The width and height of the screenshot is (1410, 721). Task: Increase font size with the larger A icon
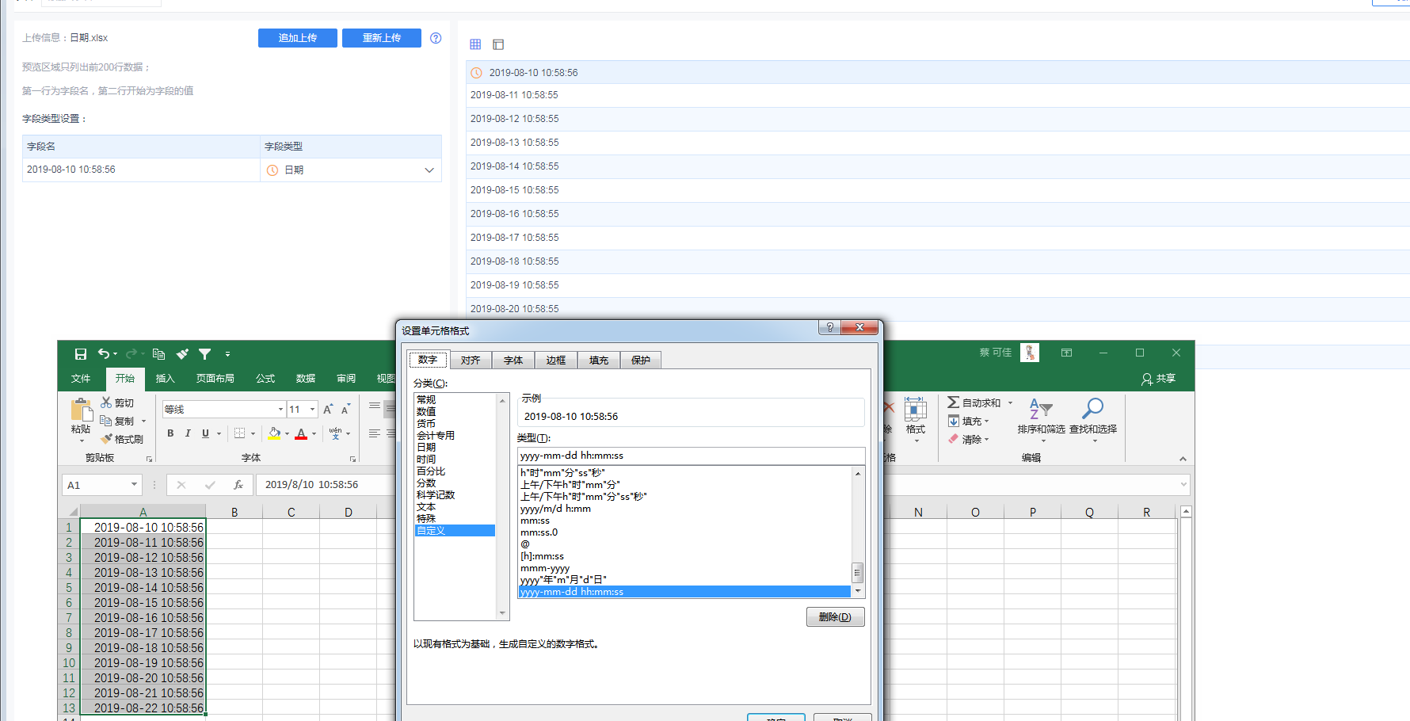pyautogui.click(x=328, y=409)
